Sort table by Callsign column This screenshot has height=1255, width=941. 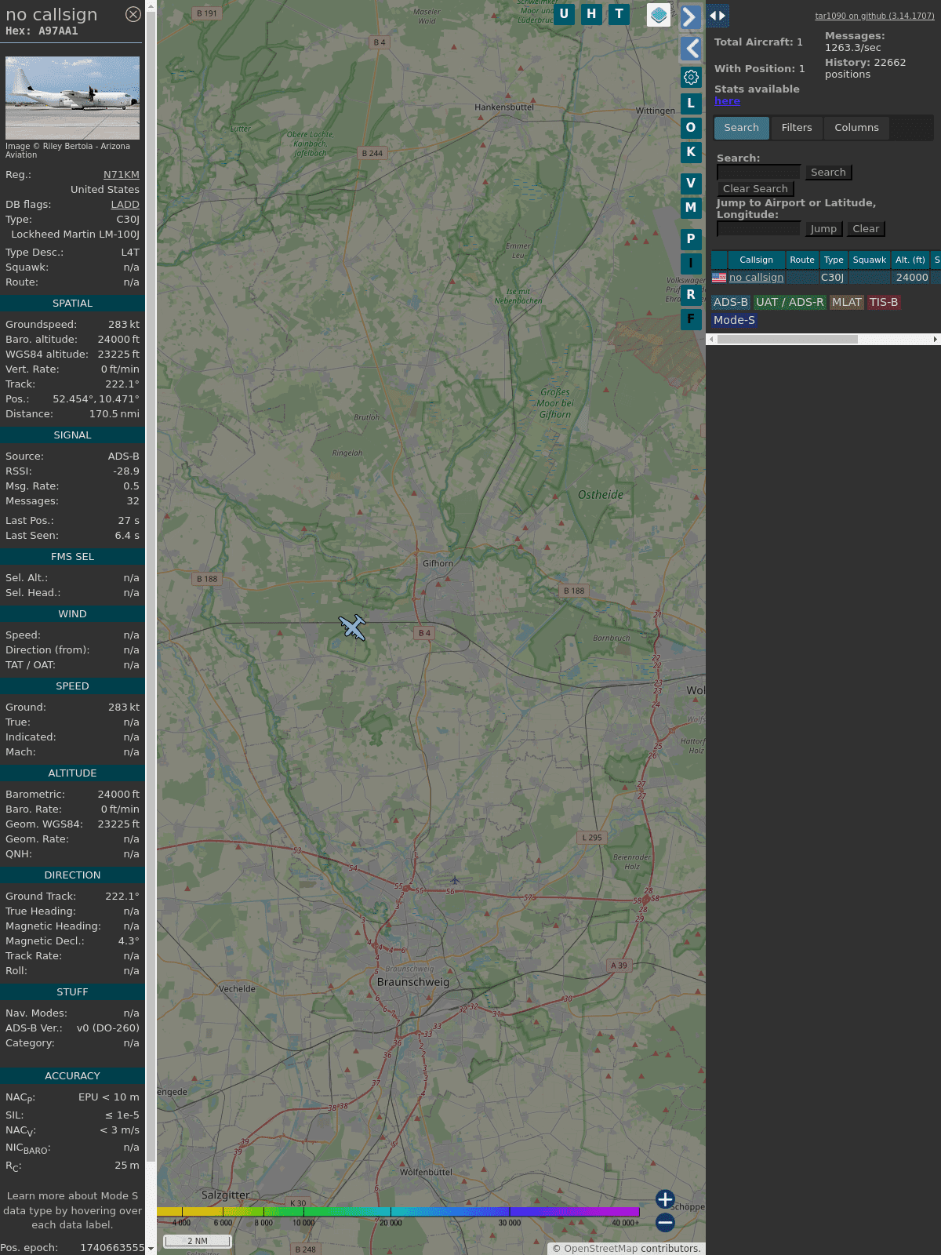(x=757, y=260)
